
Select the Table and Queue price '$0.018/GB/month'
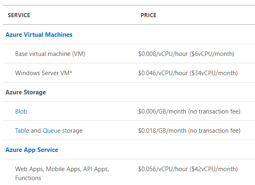click(x=162, y=131)
